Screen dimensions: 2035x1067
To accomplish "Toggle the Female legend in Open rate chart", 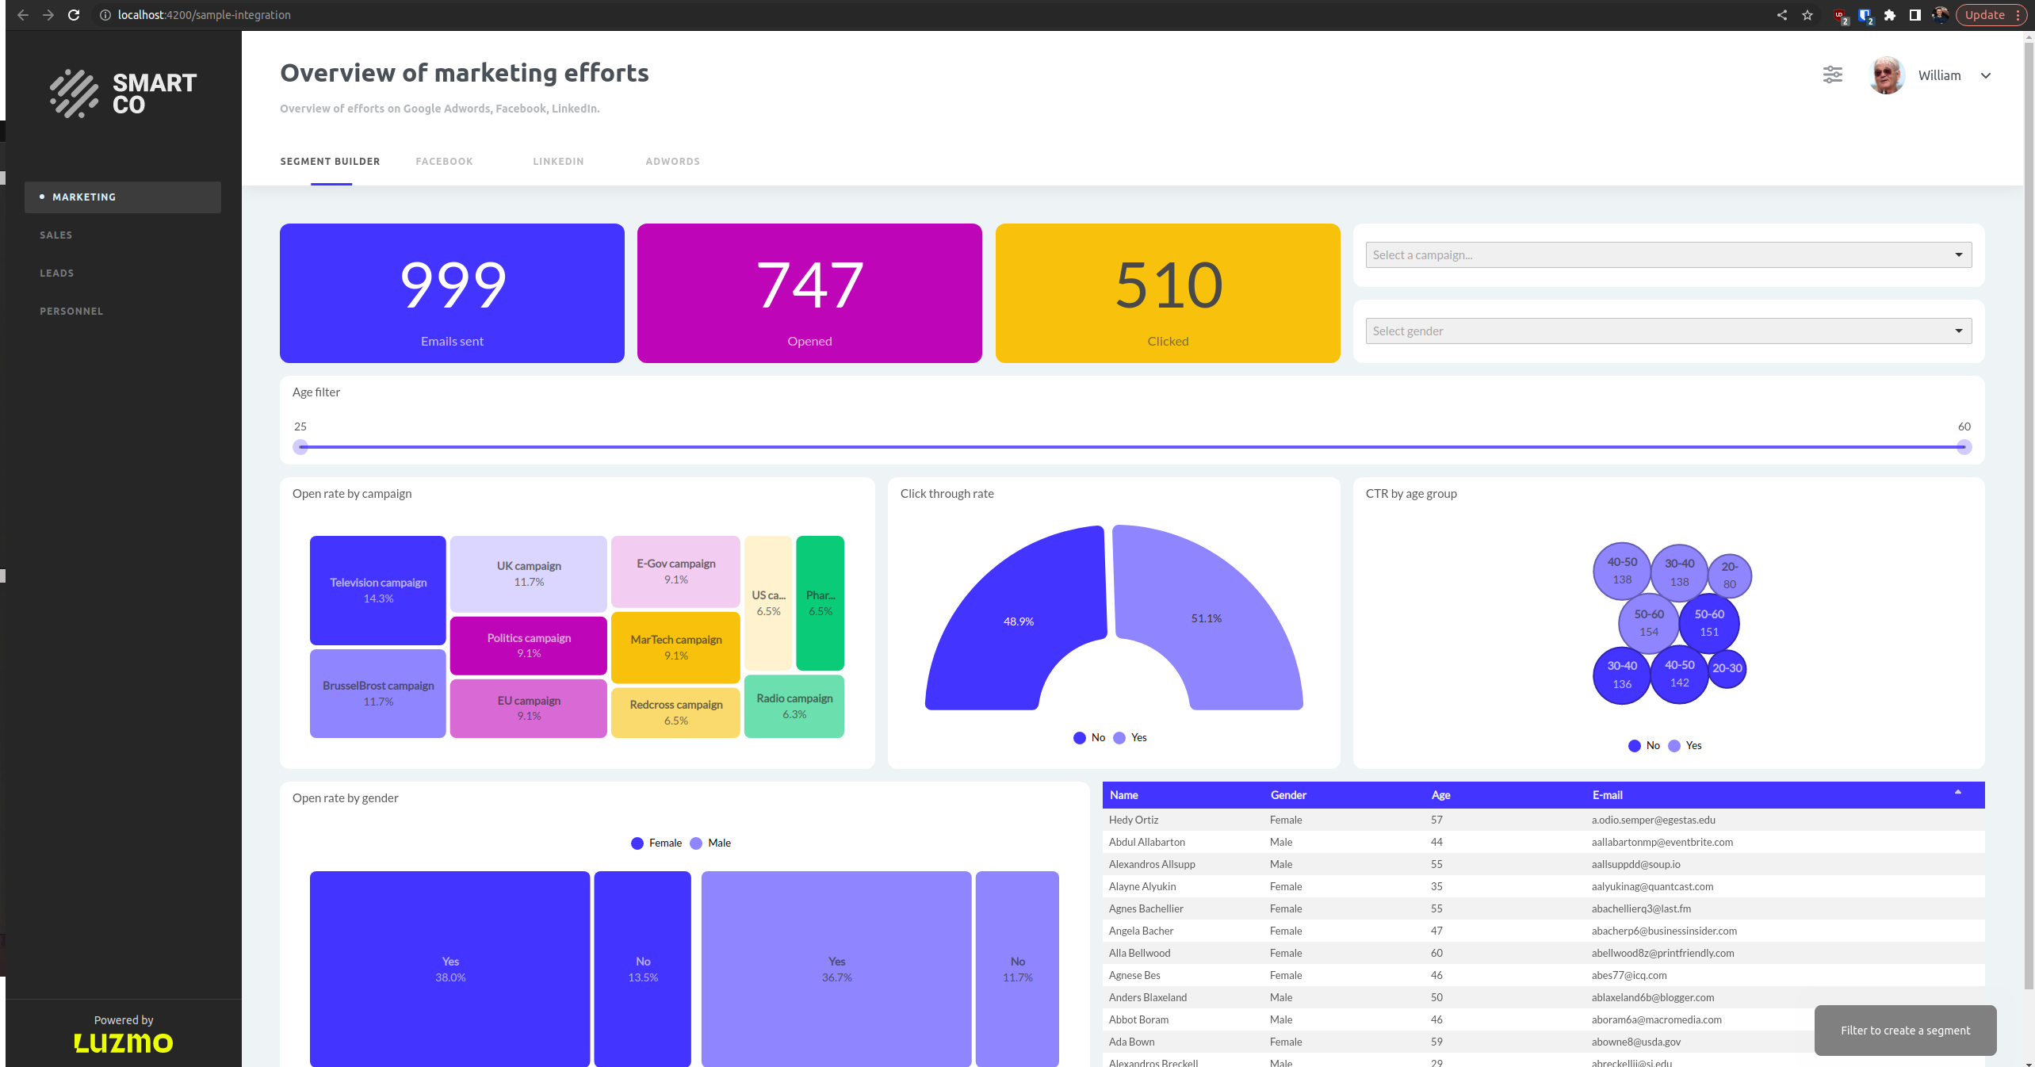I will coord(636,843).
